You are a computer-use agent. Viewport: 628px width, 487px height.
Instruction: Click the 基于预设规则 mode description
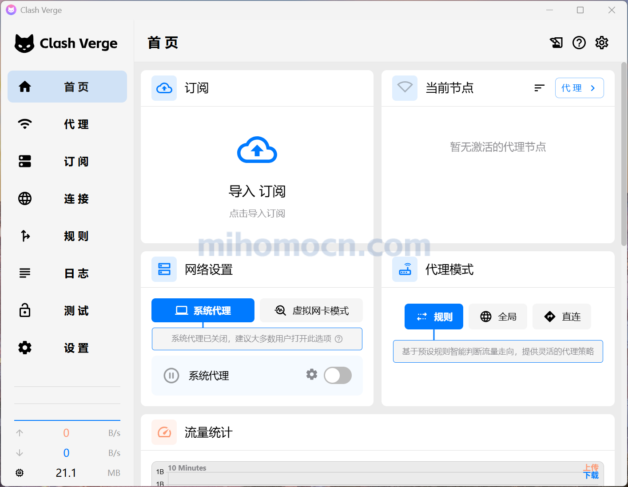498,352
